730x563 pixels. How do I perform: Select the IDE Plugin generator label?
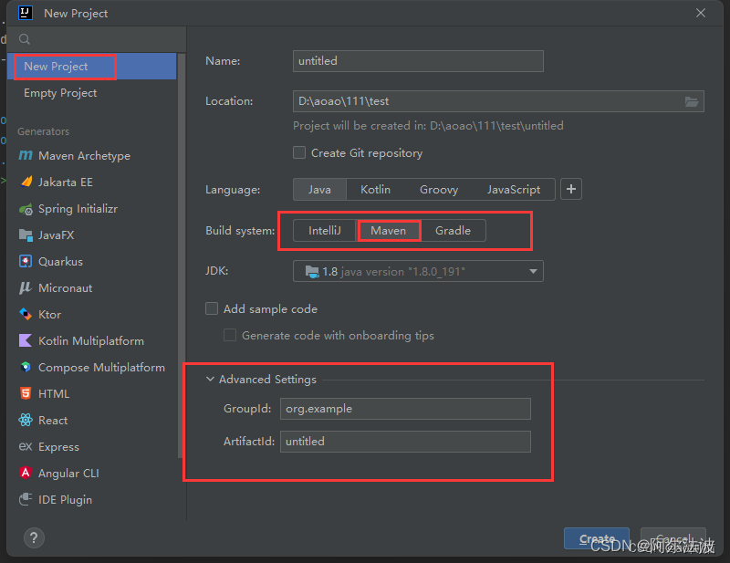[x=65, y=500]
